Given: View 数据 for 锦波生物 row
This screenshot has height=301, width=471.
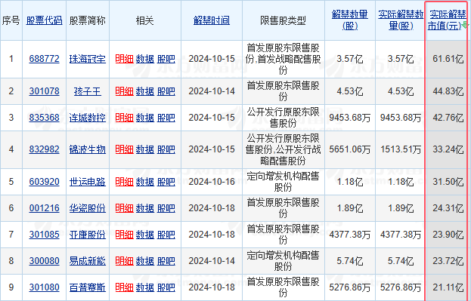Looking at the screenshot, I should click(145, 149).
